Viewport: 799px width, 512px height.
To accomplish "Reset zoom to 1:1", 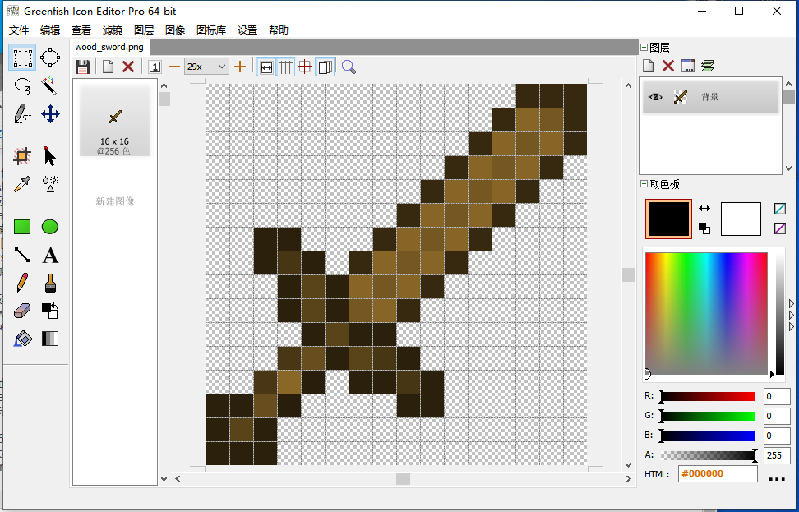I will [155, 67].
